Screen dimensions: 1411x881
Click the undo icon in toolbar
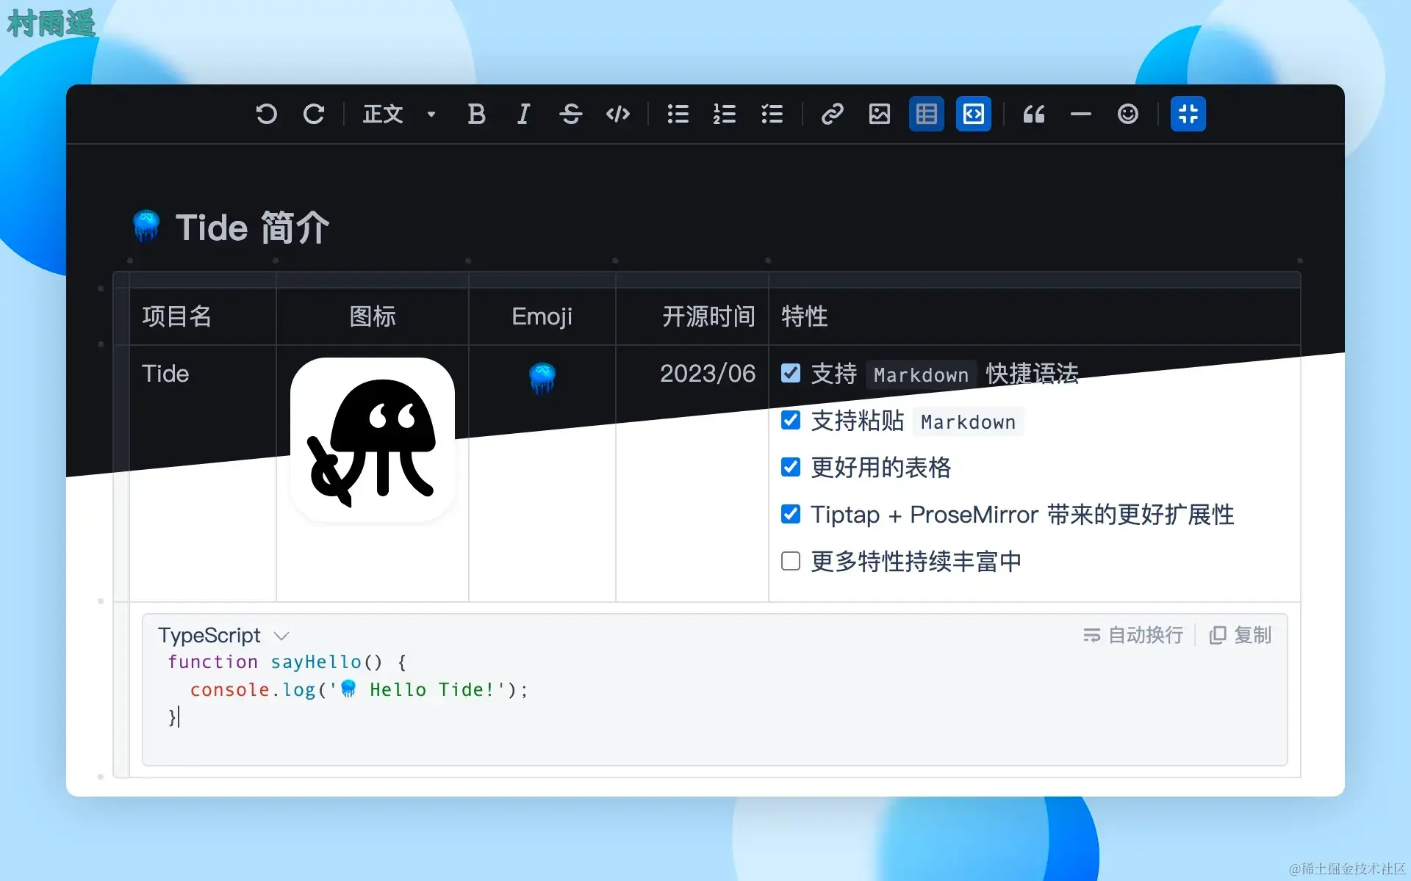[266, 114]
